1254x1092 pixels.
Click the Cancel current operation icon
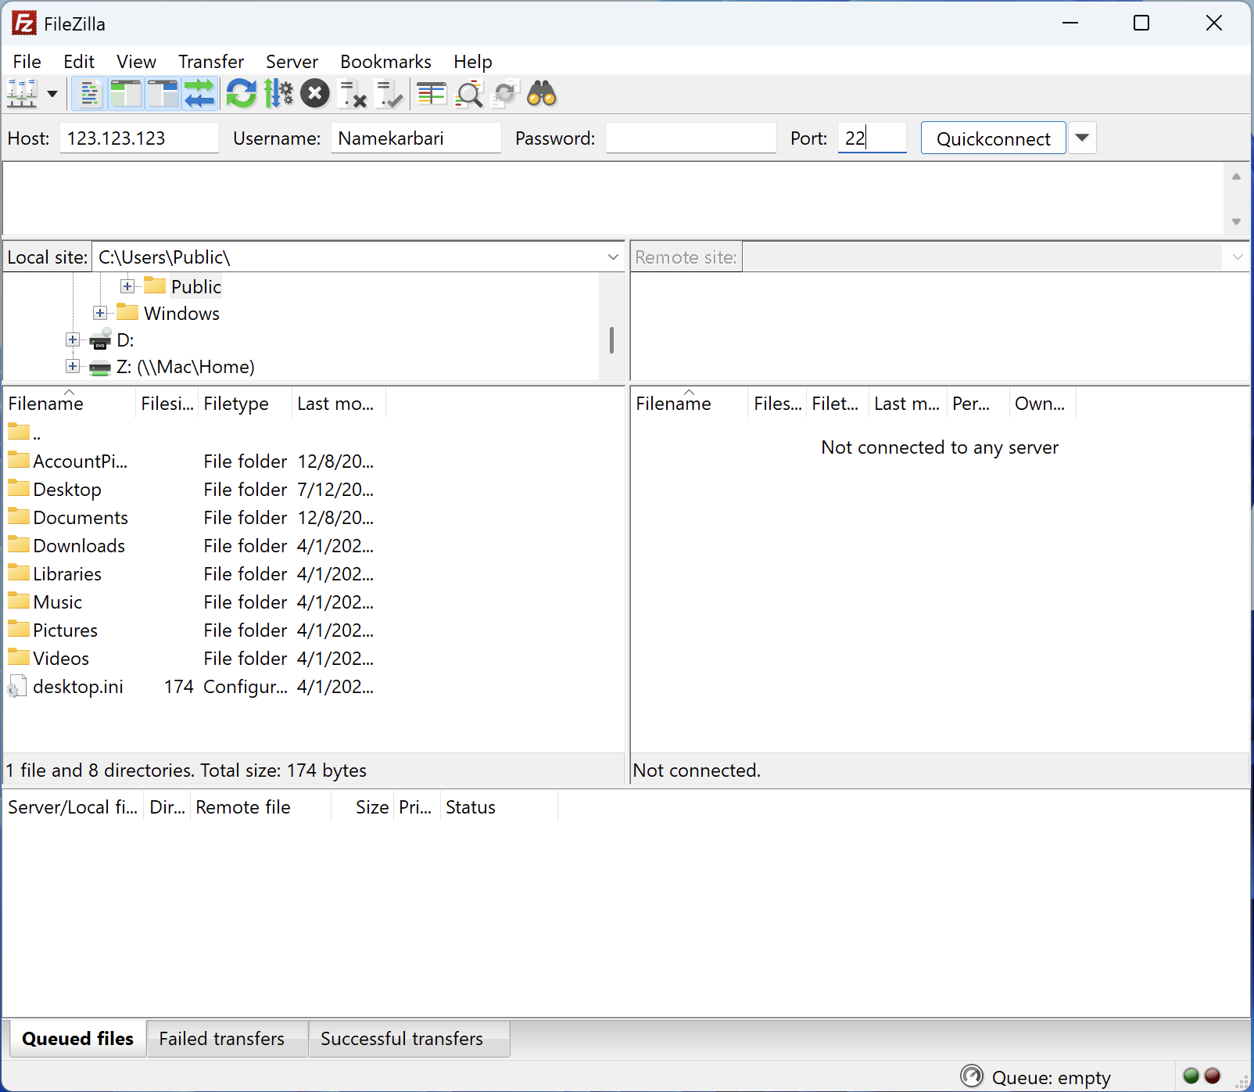315,94
